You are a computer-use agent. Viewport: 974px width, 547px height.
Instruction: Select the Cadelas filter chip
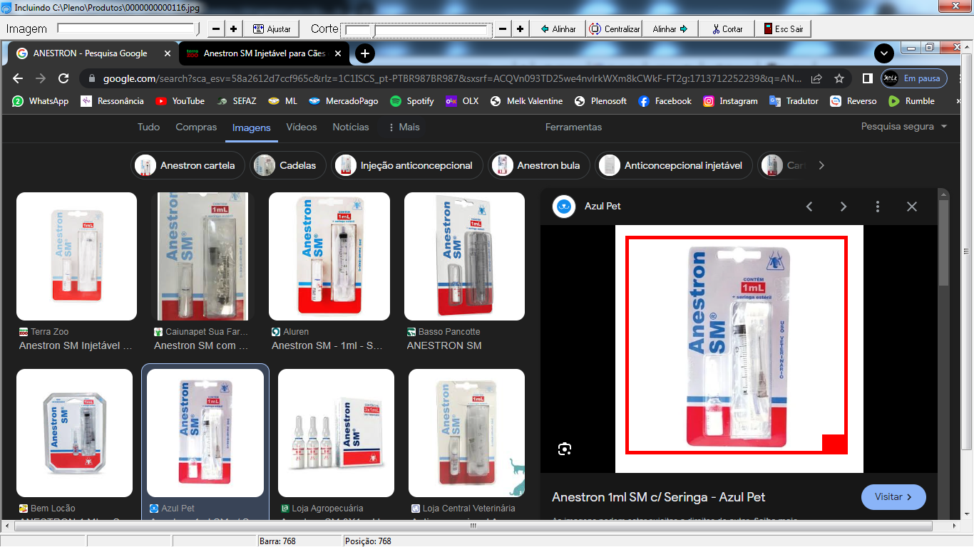(x=288, y=165)
